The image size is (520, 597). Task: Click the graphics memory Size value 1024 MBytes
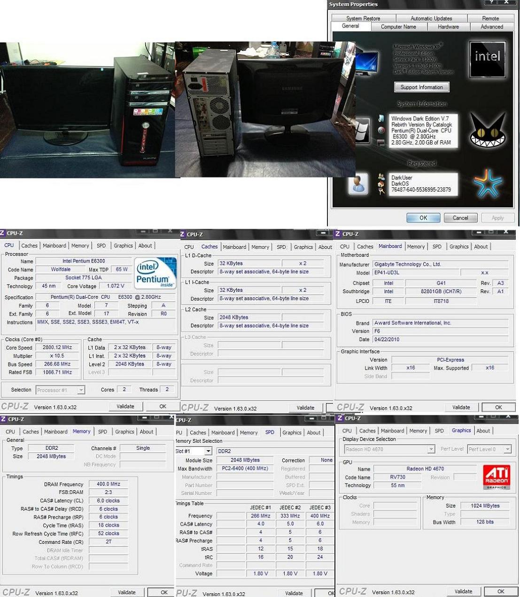(485, 506)
